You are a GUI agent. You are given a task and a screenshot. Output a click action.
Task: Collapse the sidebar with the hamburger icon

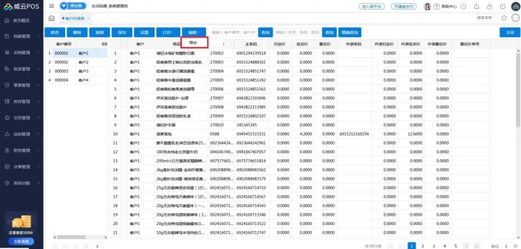pyautogui.click(x=52, y=6)
